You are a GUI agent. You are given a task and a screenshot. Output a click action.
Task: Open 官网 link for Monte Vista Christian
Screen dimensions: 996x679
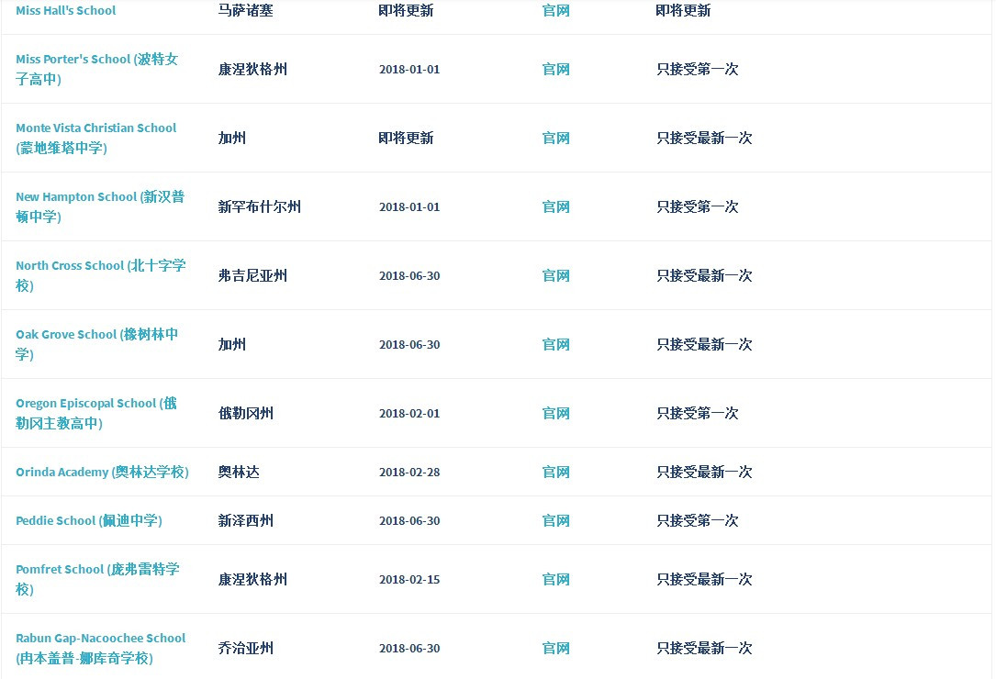(555, 138)
